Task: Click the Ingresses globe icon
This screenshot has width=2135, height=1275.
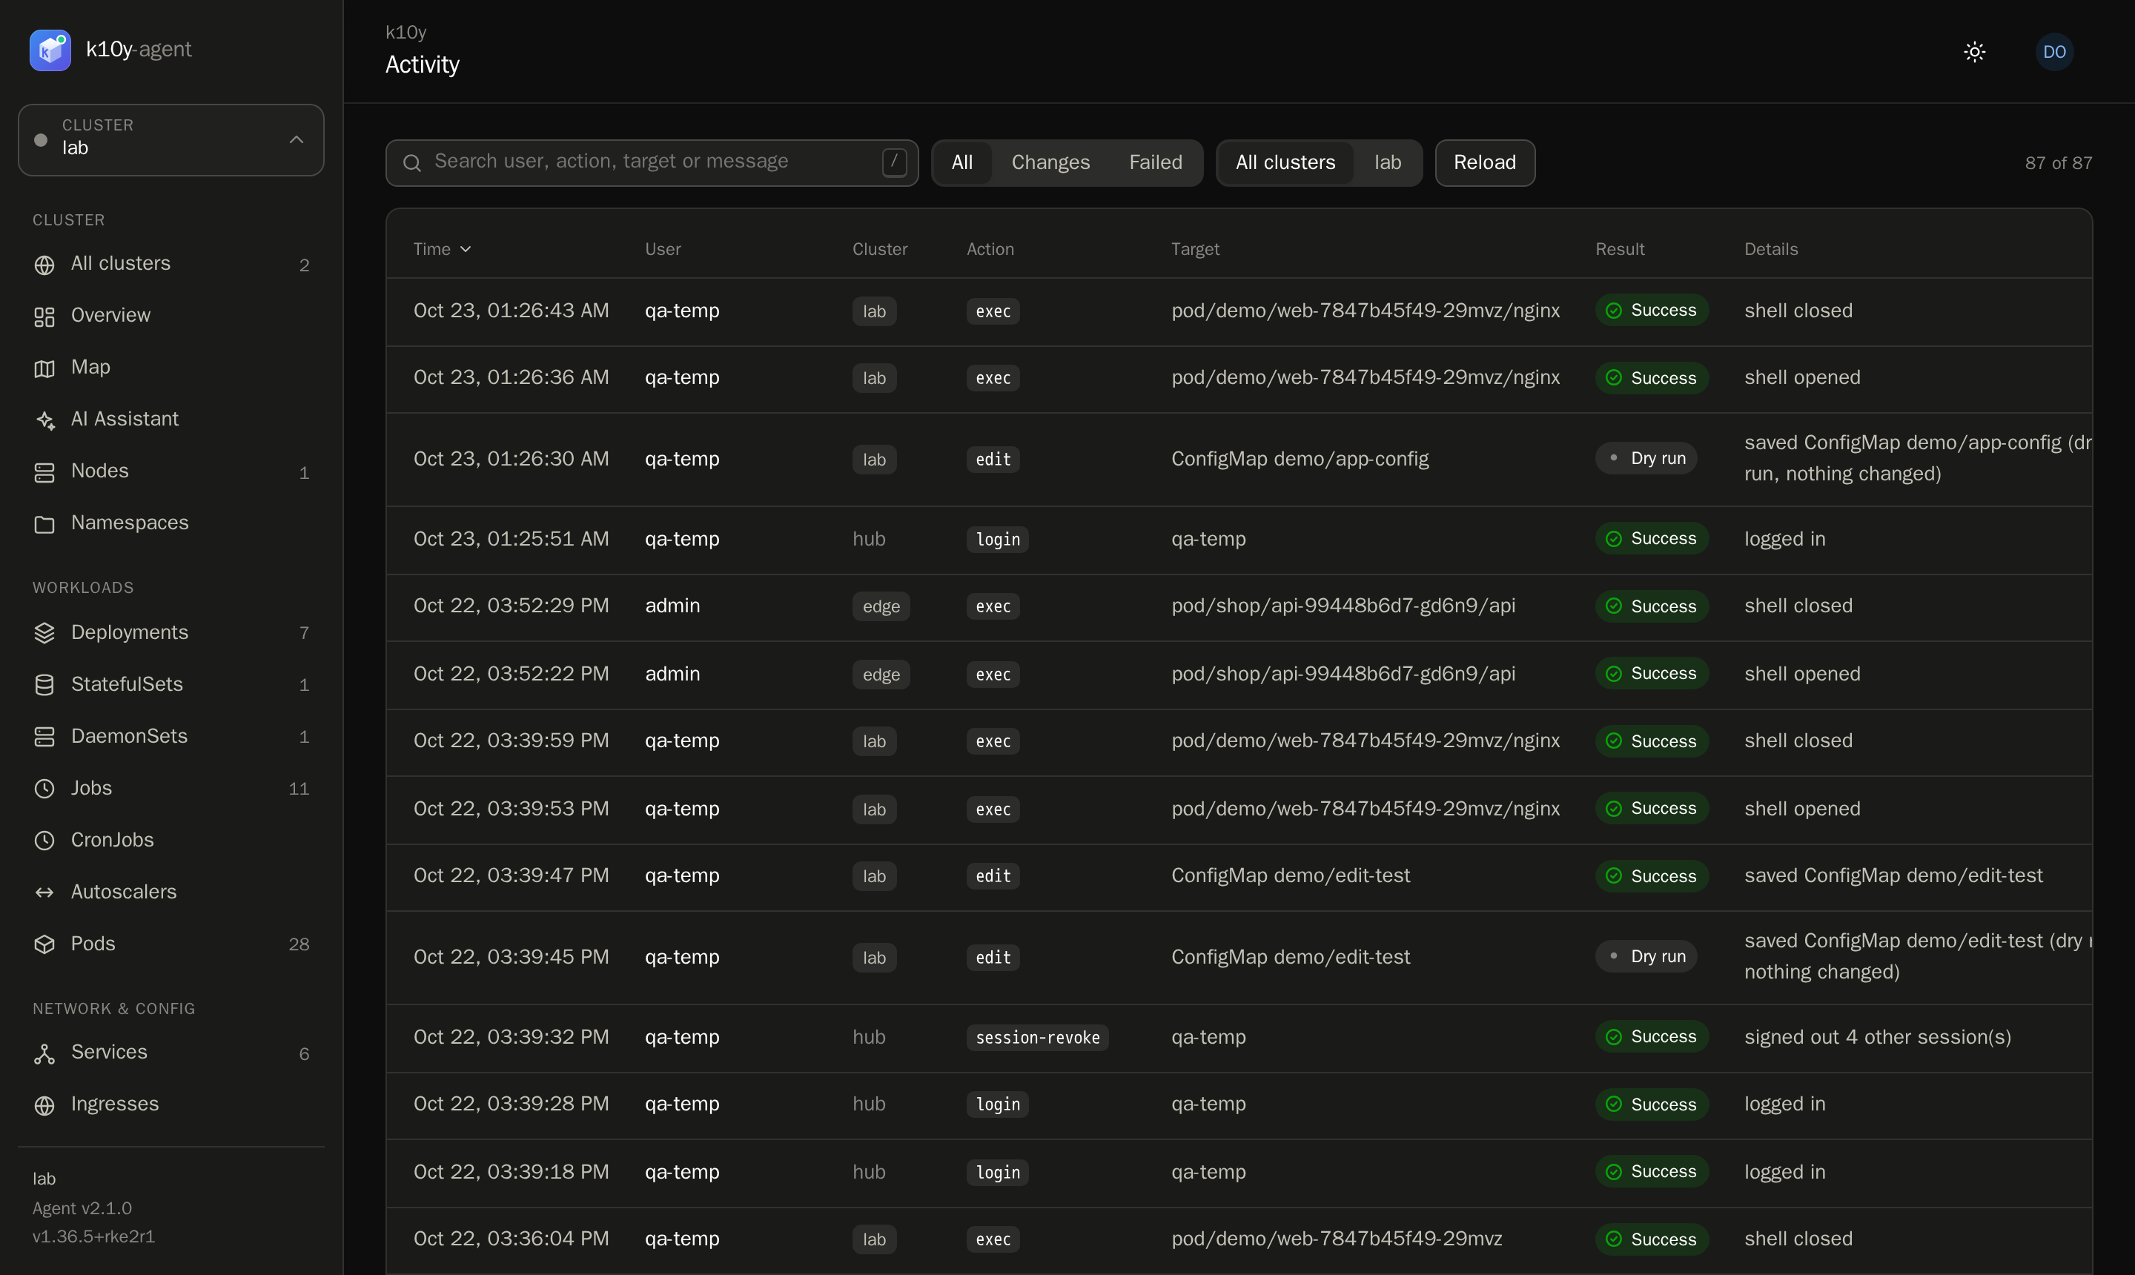Action: (x=44, y=1105)
